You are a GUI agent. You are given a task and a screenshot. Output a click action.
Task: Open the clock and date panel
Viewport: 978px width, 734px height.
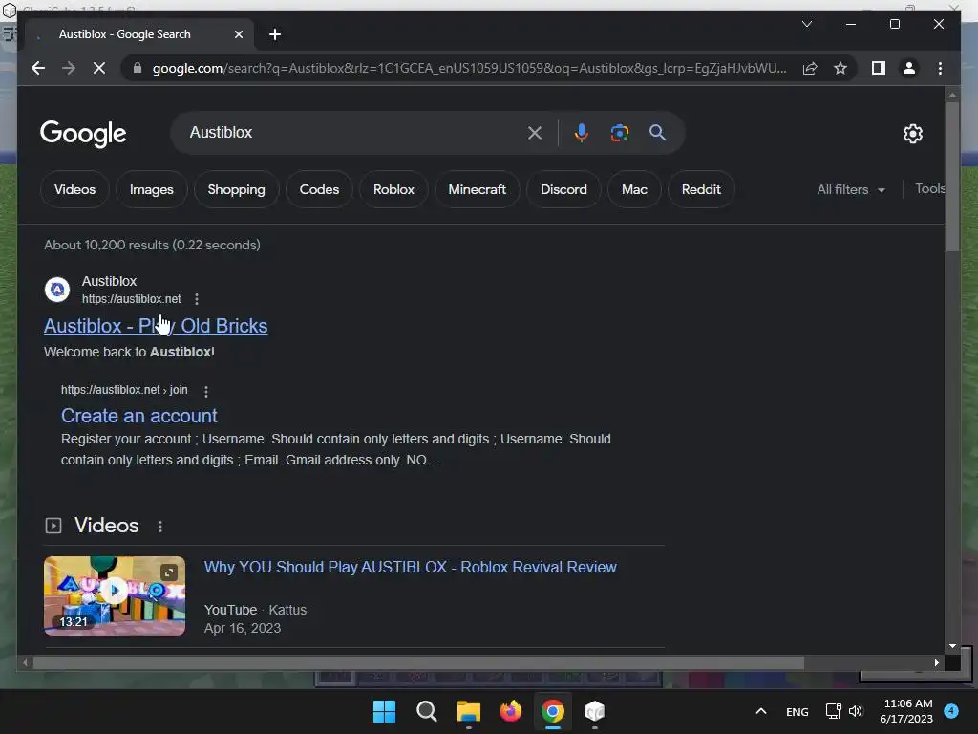click(906, 711)
